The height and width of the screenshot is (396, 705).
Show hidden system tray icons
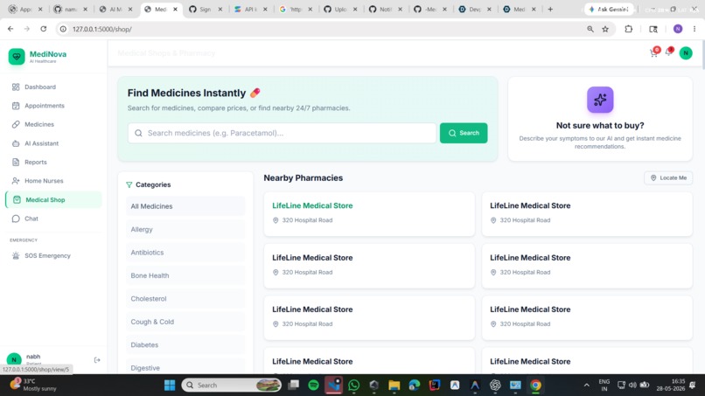pos(586,386)
